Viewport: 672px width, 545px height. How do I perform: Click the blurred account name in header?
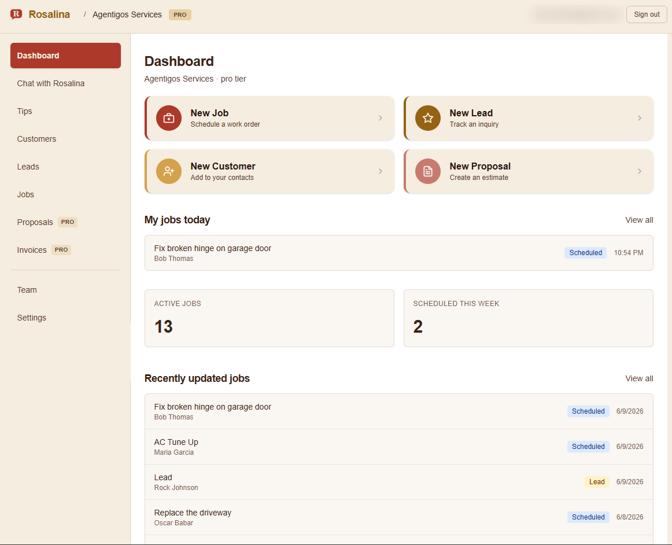[577, 14]
